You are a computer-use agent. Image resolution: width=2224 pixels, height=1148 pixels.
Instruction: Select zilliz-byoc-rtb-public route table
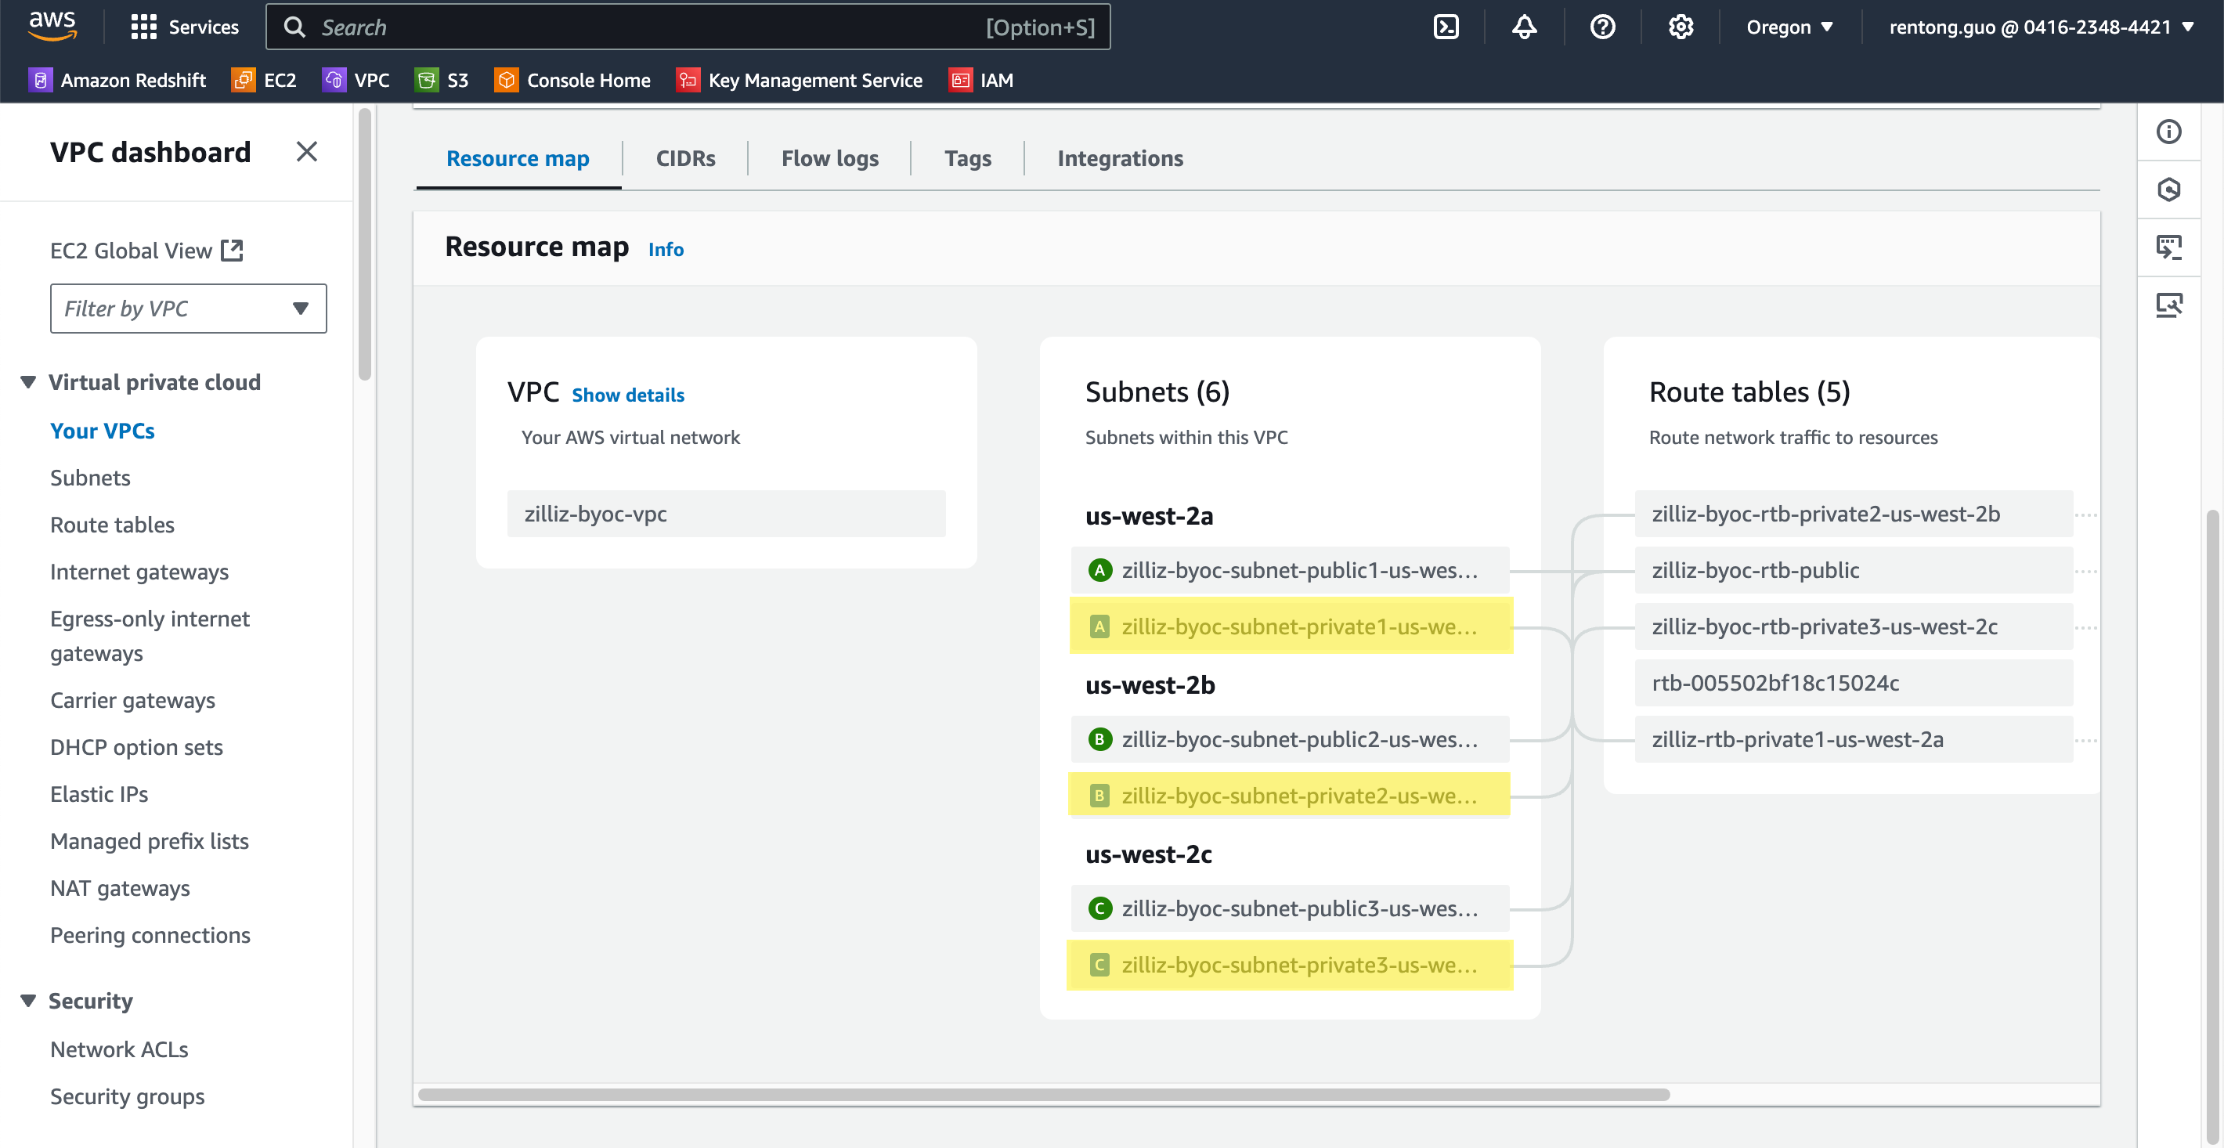1853,571
